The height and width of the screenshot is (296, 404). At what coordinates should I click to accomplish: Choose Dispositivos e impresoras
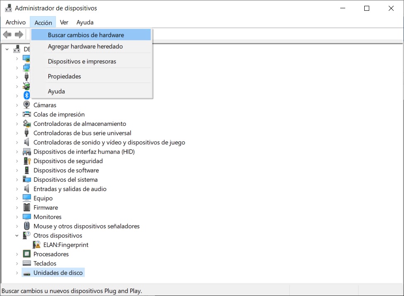(x=91, y=61)
